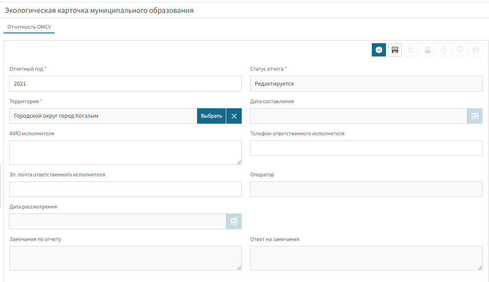Click the copy icon in the toolbar
Viewport: 489px width, 282px height.
point(411,50)
